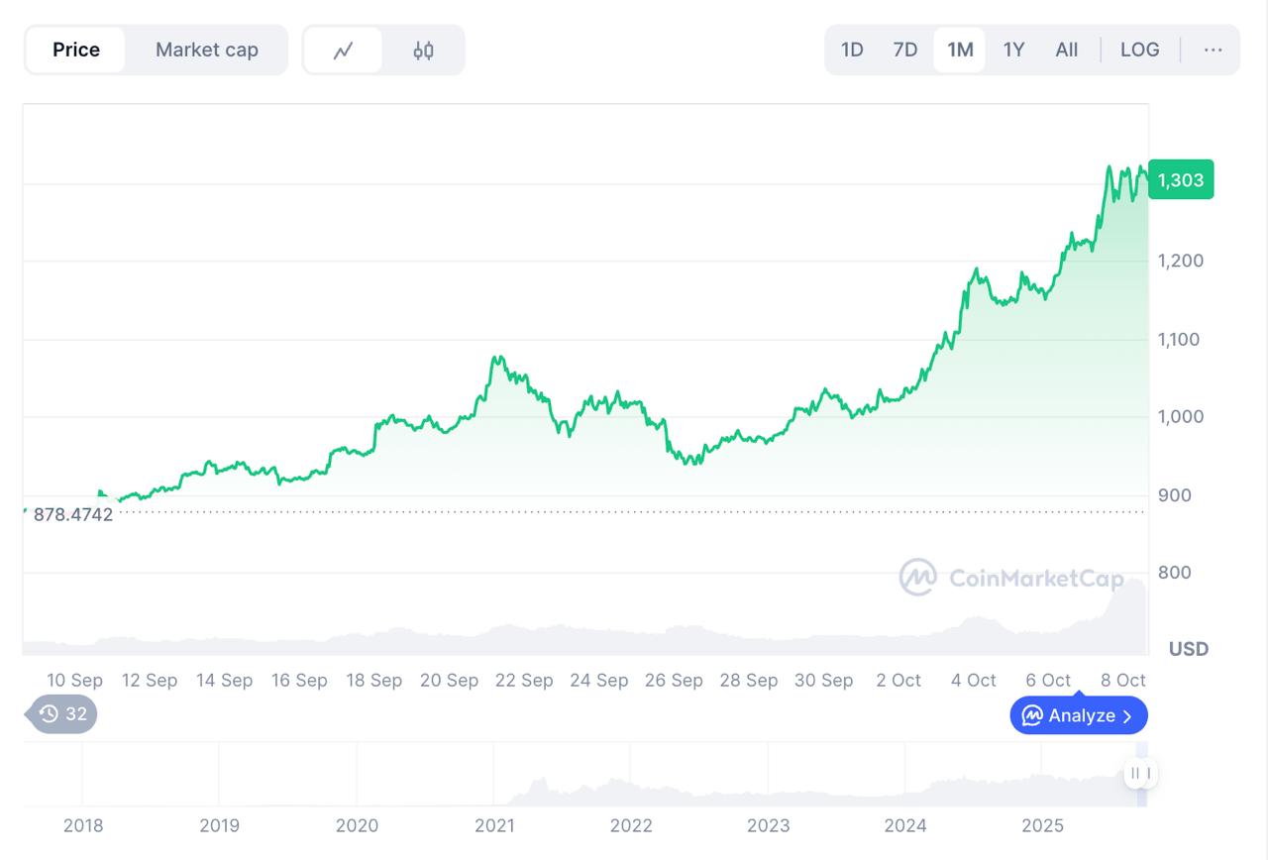
Task: Click the Analyze button's logo icon
Action: coord(1032,715)
